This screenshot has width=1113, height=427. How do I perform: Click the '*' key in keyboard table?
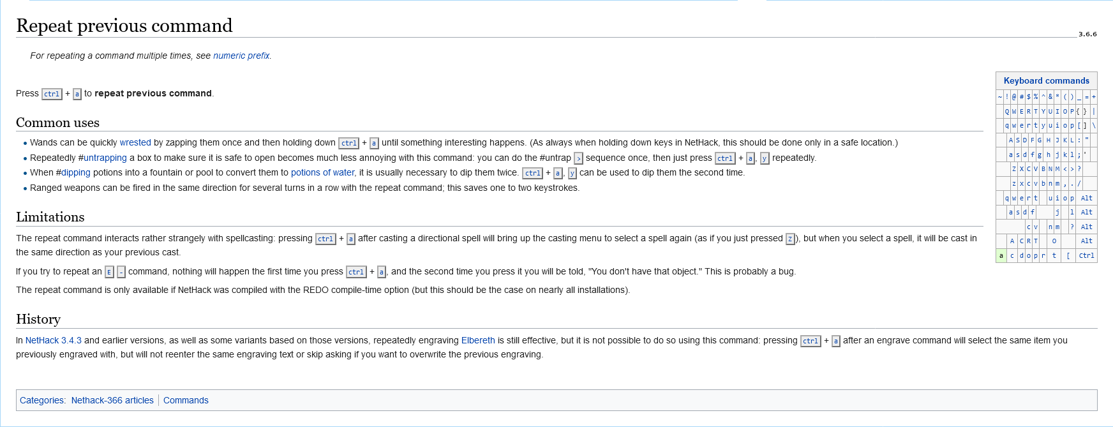click(1057, 97)
